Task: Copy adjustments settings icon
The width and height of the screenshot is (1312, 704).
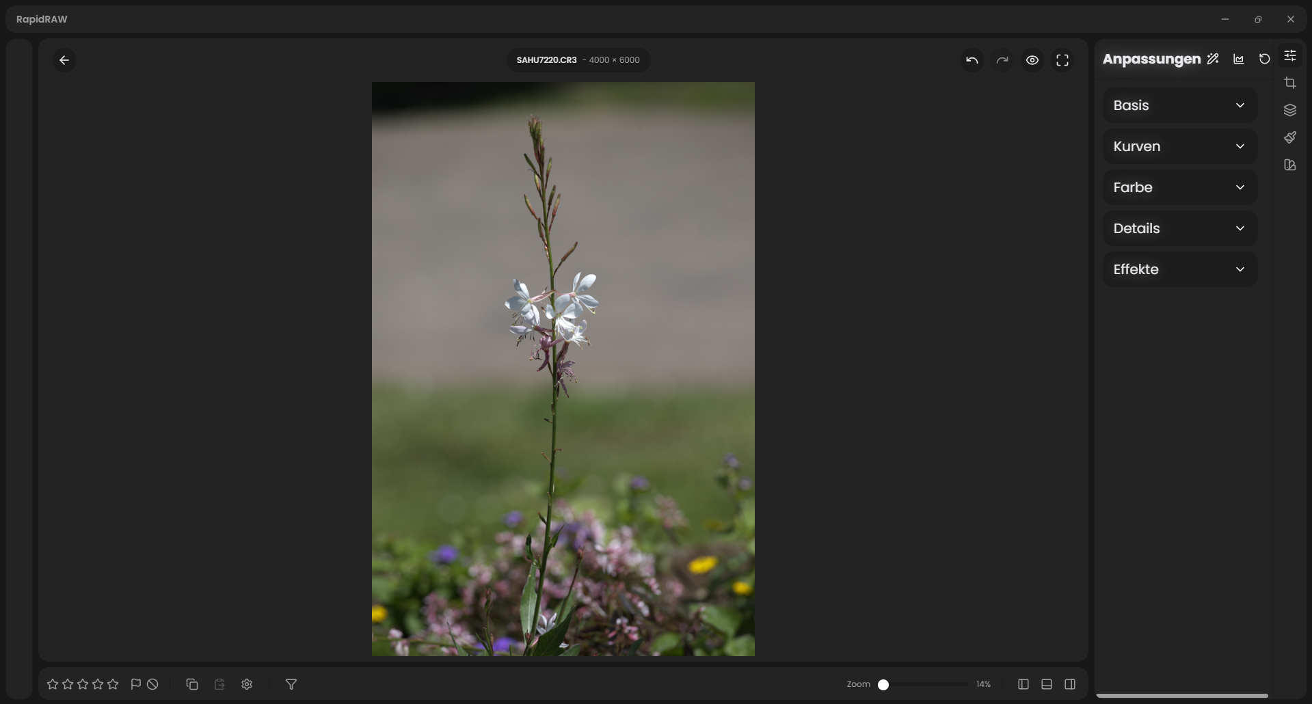Action: pyautogui.click(x=192, y=684)
